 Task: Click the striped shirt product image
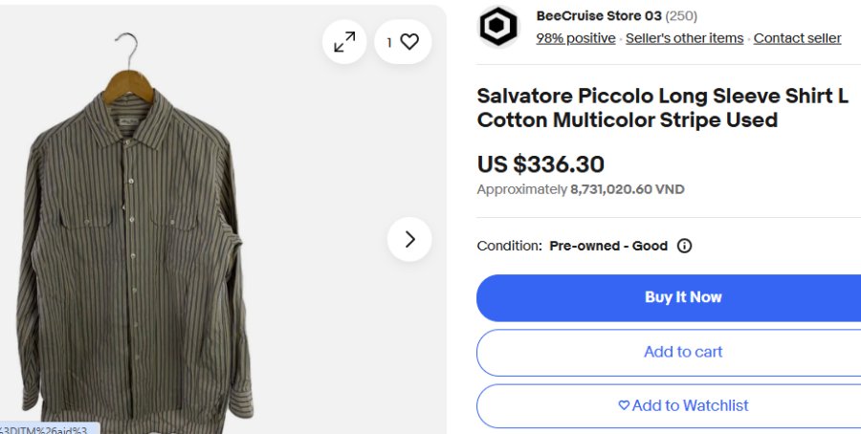(x=134, y=239)
